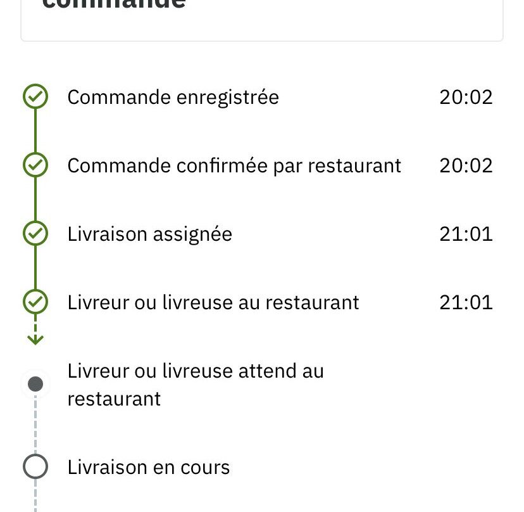
Task: Click the empty circle beside Livraison en cours
Action: [x=35, y=467]
